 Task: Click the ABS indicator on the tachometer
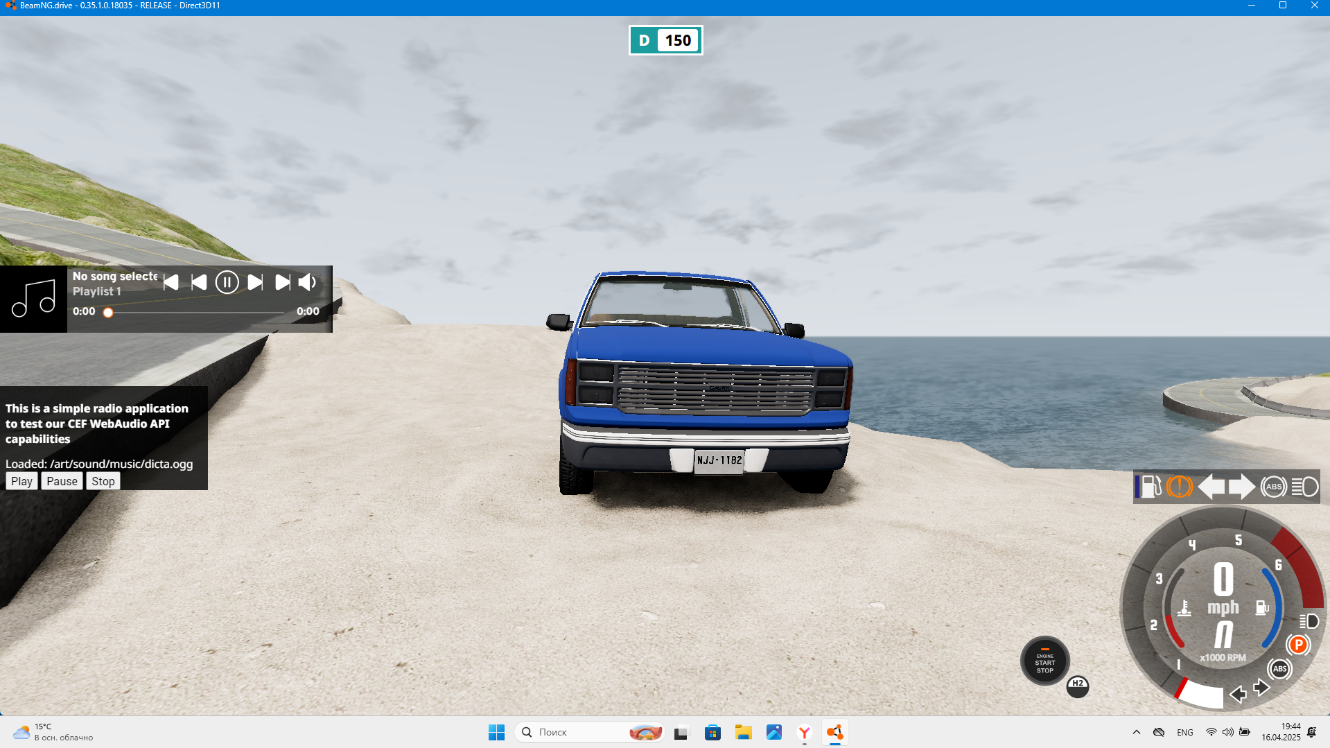coord(1279,669)
